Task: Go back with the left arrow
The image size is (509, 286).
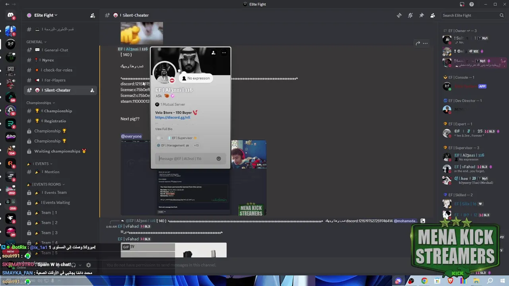Action: click(7, 4)
